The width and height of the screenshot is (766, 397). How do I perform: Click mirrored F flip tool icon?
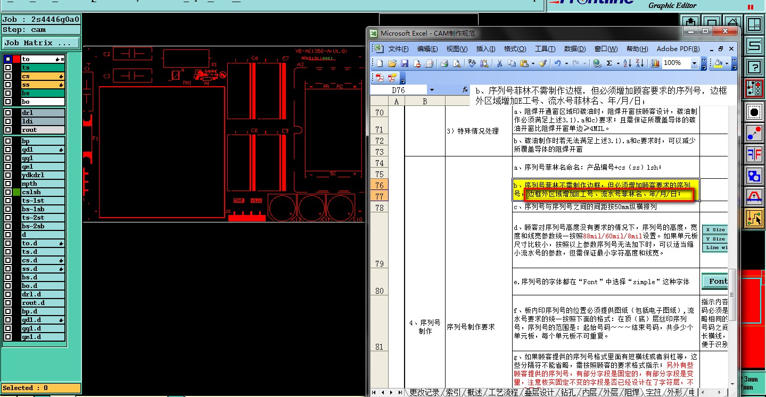pos(754,154)
